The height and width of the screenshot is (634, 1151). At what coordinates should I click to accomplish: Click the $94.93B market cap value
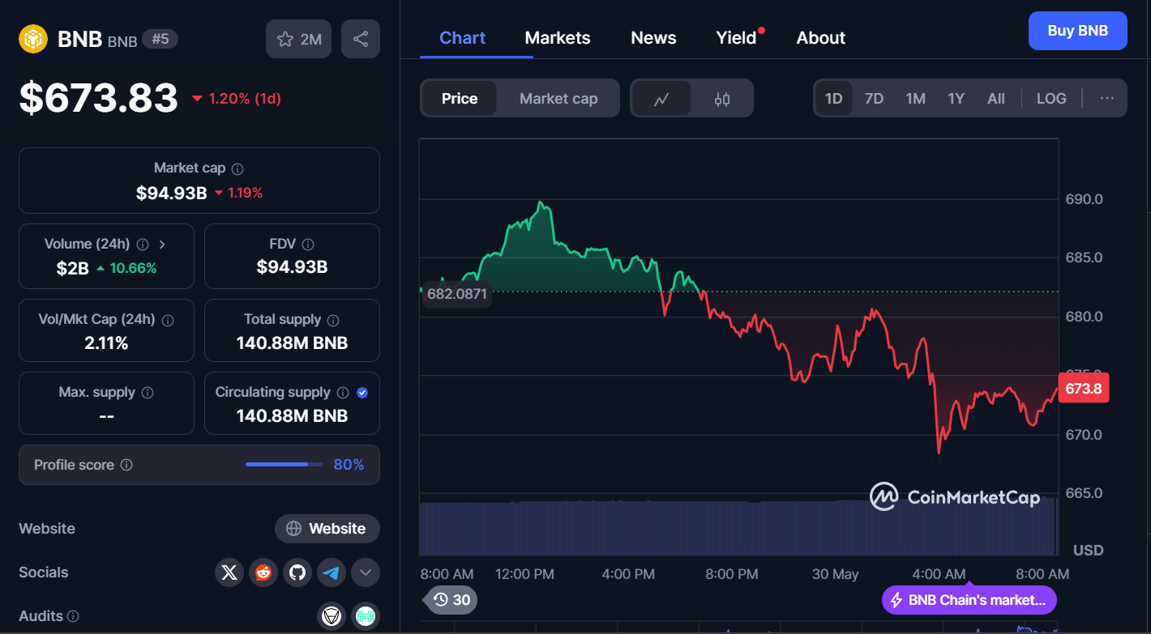(x=171, y=193)
